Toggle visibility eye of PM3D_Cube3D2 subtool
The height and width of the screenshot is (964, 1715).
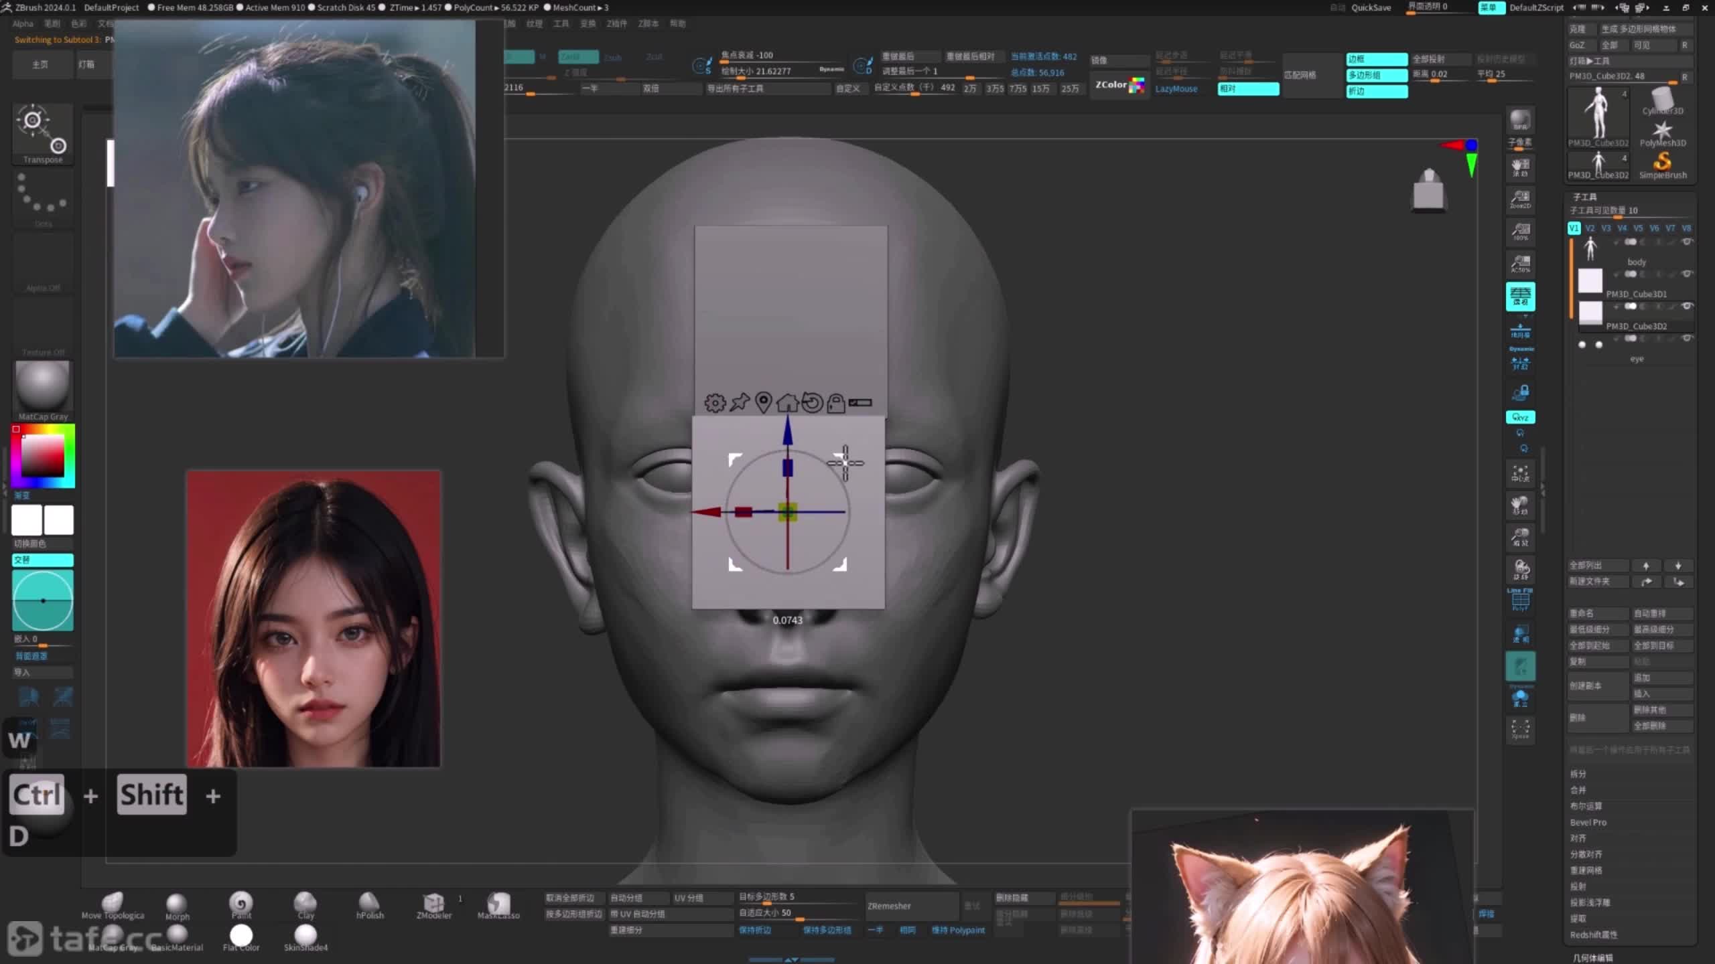pos(1687,306)
